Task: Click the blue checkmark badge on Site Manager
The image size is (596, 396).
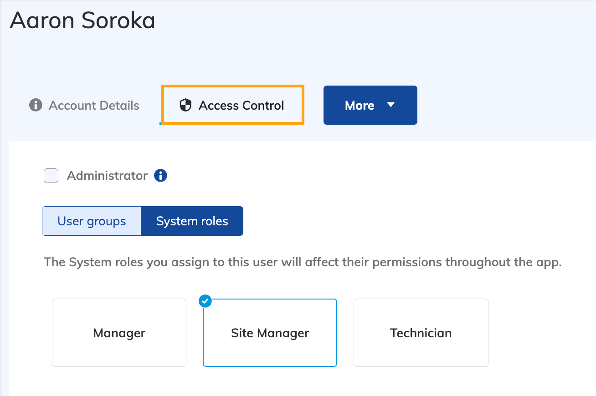Action: pyautogui.click(x=205, y=301)
